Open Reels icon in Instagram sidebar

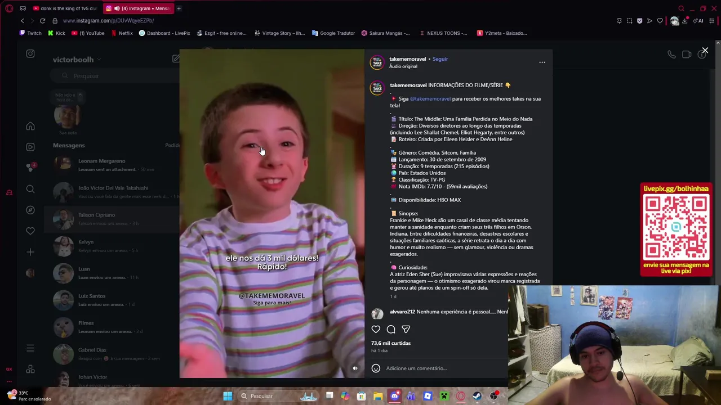[x=30, y=147]
